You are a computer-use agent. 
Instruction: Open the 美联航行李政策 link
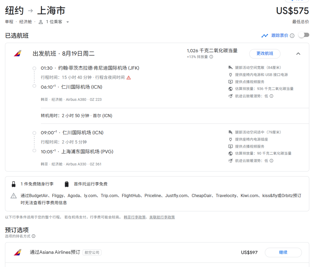162,217
